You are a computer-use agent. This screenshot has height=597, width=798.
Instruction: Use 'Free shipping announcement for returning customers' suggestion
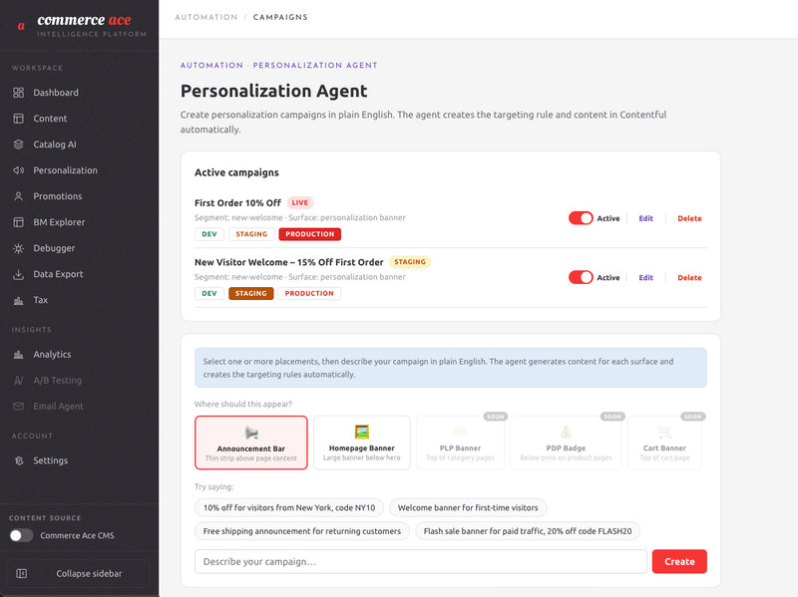[302, 531]
